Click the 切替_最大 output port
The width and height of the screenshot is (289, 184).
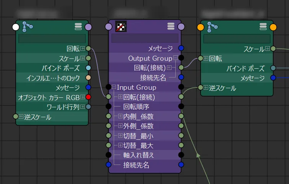point(181,145)
